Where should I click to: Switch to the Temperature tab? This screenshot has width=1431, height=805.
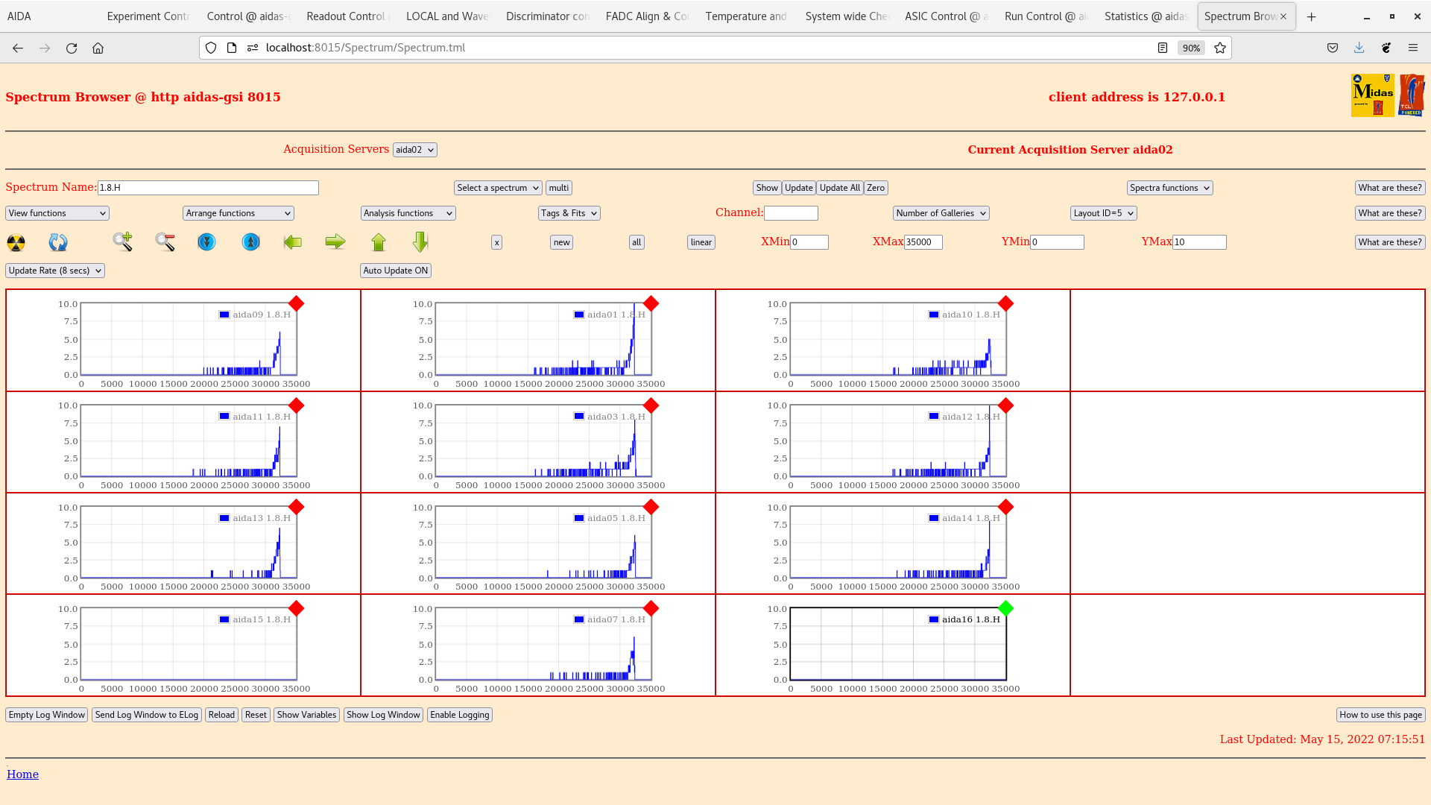(745, 16)
